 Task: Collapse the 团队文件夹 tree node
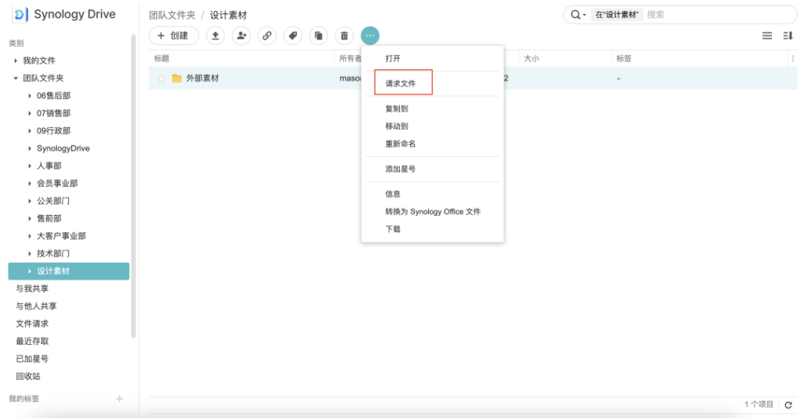coord(16,79)
